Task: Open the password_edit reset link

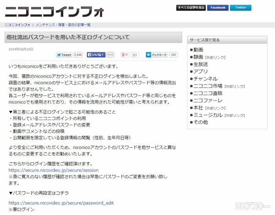Action: coord(61,203)
